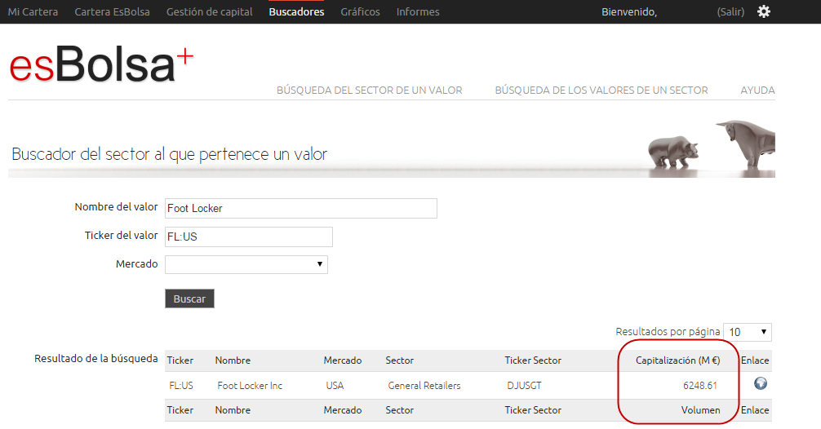
Task: Open the Mi Cartera menu
Action: (x=33, y=11)
